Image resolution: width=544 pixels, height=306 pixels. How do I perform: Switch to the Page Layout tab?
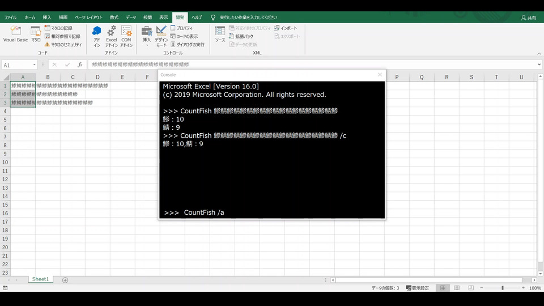pyautogui.click(x=88, y=18)
